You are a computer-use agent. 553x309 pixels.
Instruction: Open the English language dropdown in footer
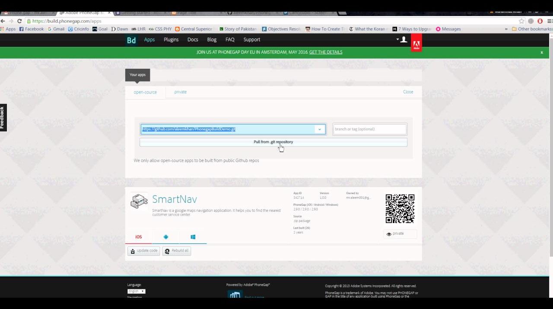(136, 291)
